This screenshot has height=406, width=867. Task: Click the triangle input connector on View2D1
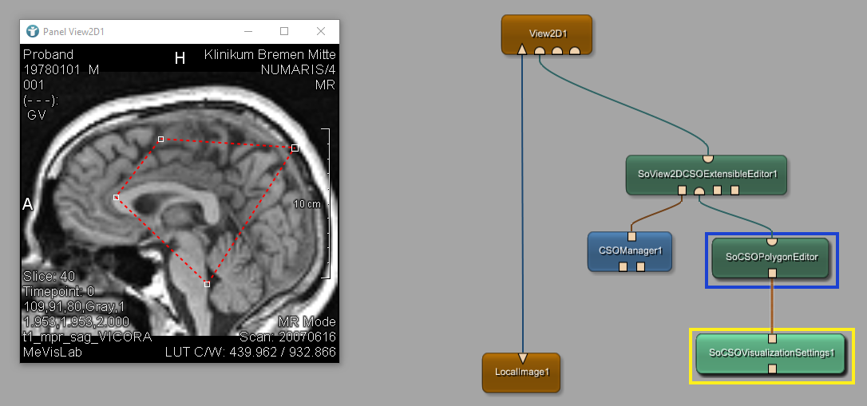[522, 50]
